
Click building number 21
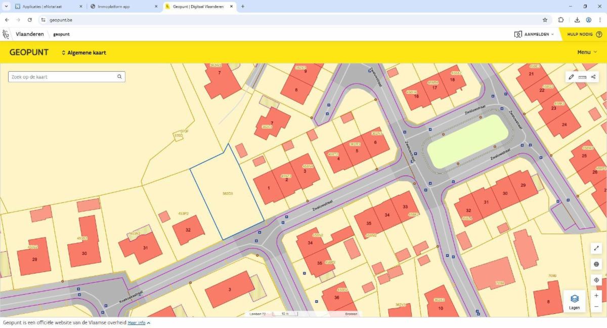[531, 74]
